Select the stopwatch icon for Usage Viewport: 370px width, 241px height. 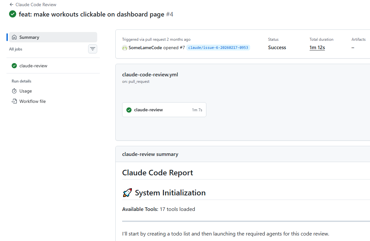[x=14, y=91]
